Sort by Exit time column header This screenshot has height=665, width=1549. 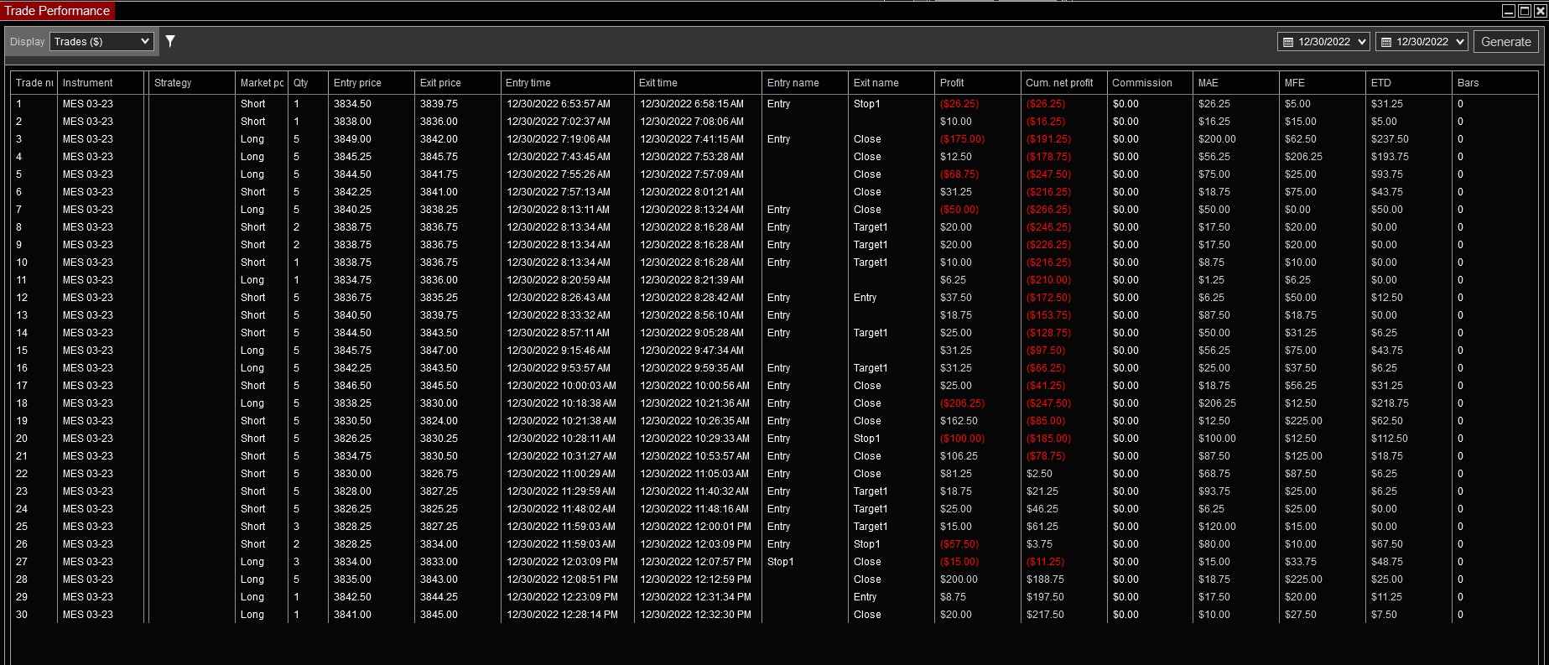pos(698,83)
